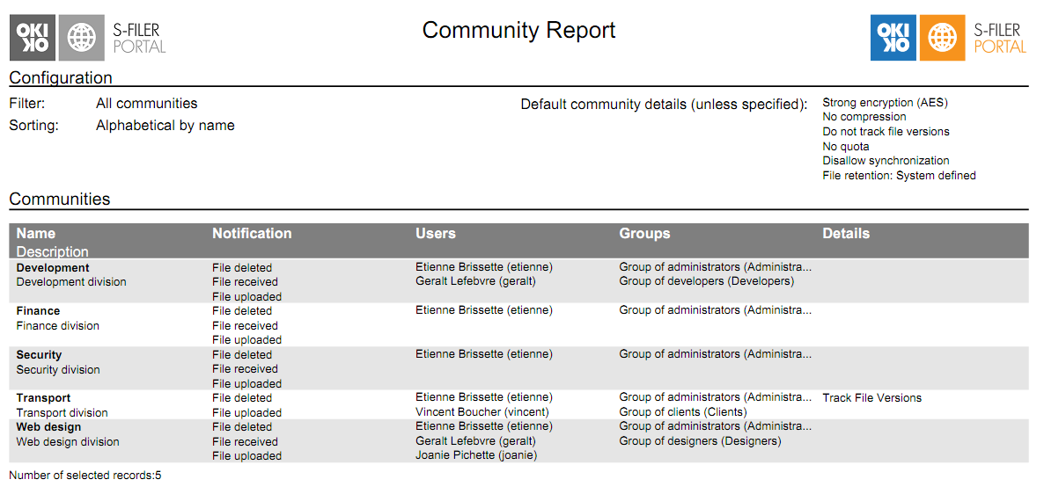Click 'Vincent Boucher (vincent)' user
1044x494 pixels.
click(482, 412)
